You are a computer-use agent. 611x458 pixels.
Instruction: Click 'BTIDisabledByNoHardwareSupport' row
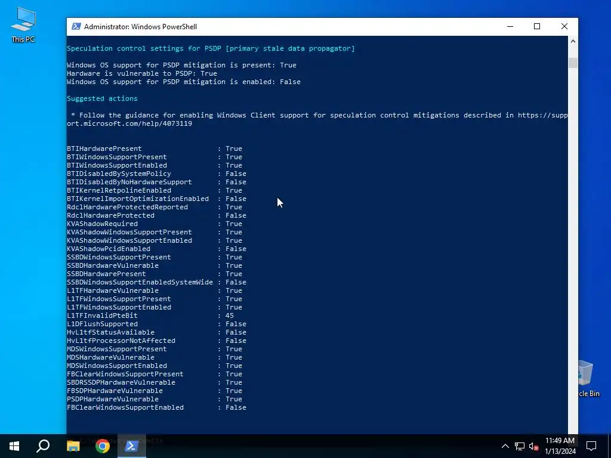(x=156, y=182)
